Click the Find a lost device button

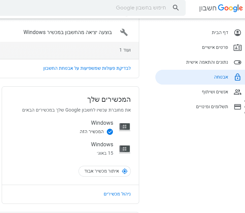pyautogui.click(x=105, y=171)
